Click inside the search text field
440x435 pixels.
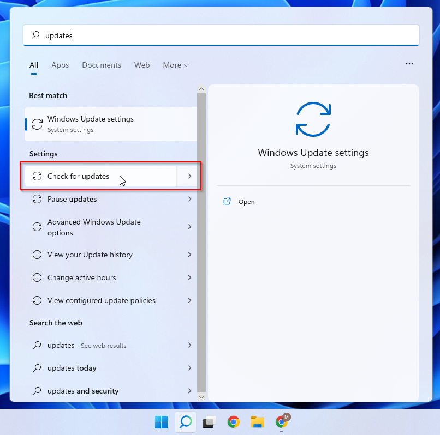(x=221, y=35)
